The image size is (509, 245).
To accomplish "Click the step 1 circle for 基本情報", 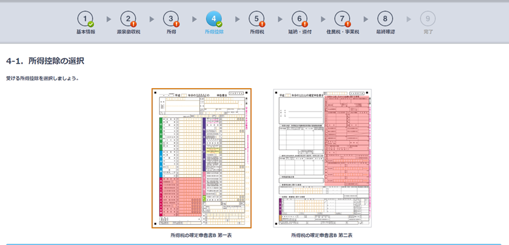I will [85, 18].
